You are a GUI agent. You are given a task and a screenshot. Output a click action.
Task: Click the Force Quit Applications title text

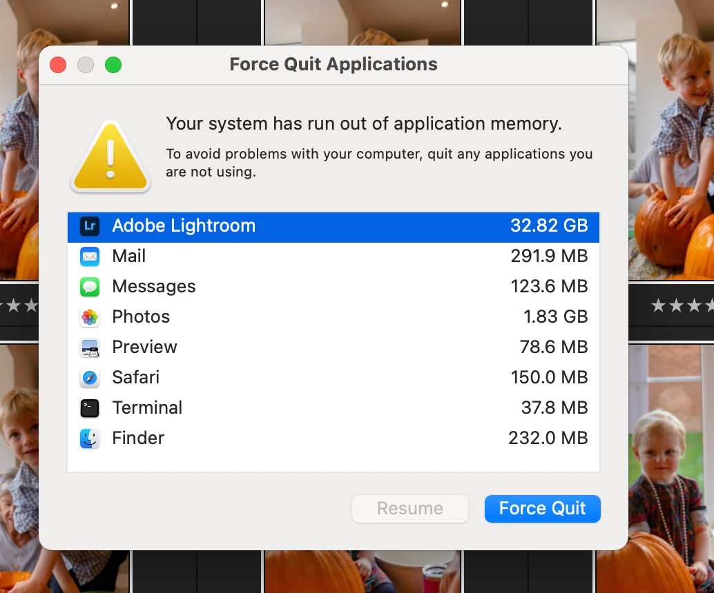pyautogui.click(x=334, y=65)
